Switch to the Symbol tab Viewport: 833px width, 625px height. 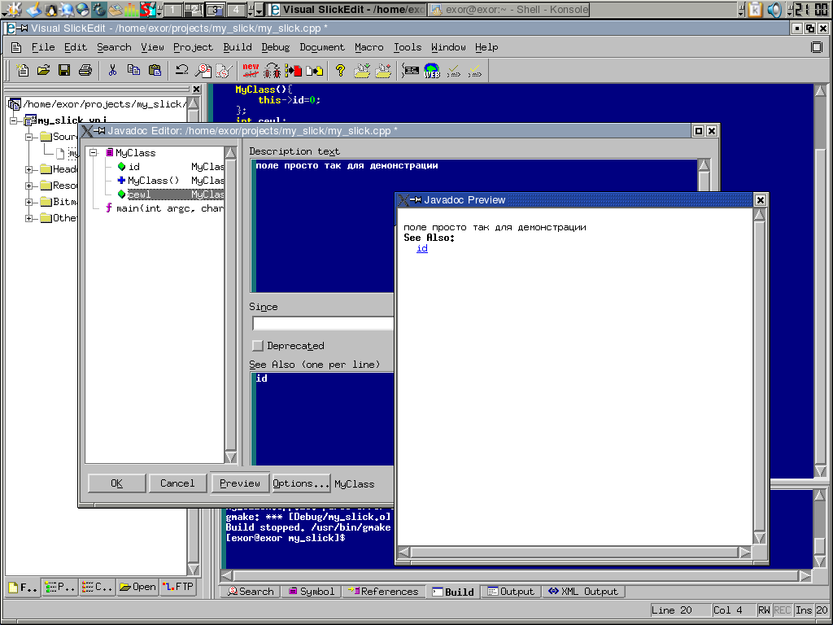[312, 592]
